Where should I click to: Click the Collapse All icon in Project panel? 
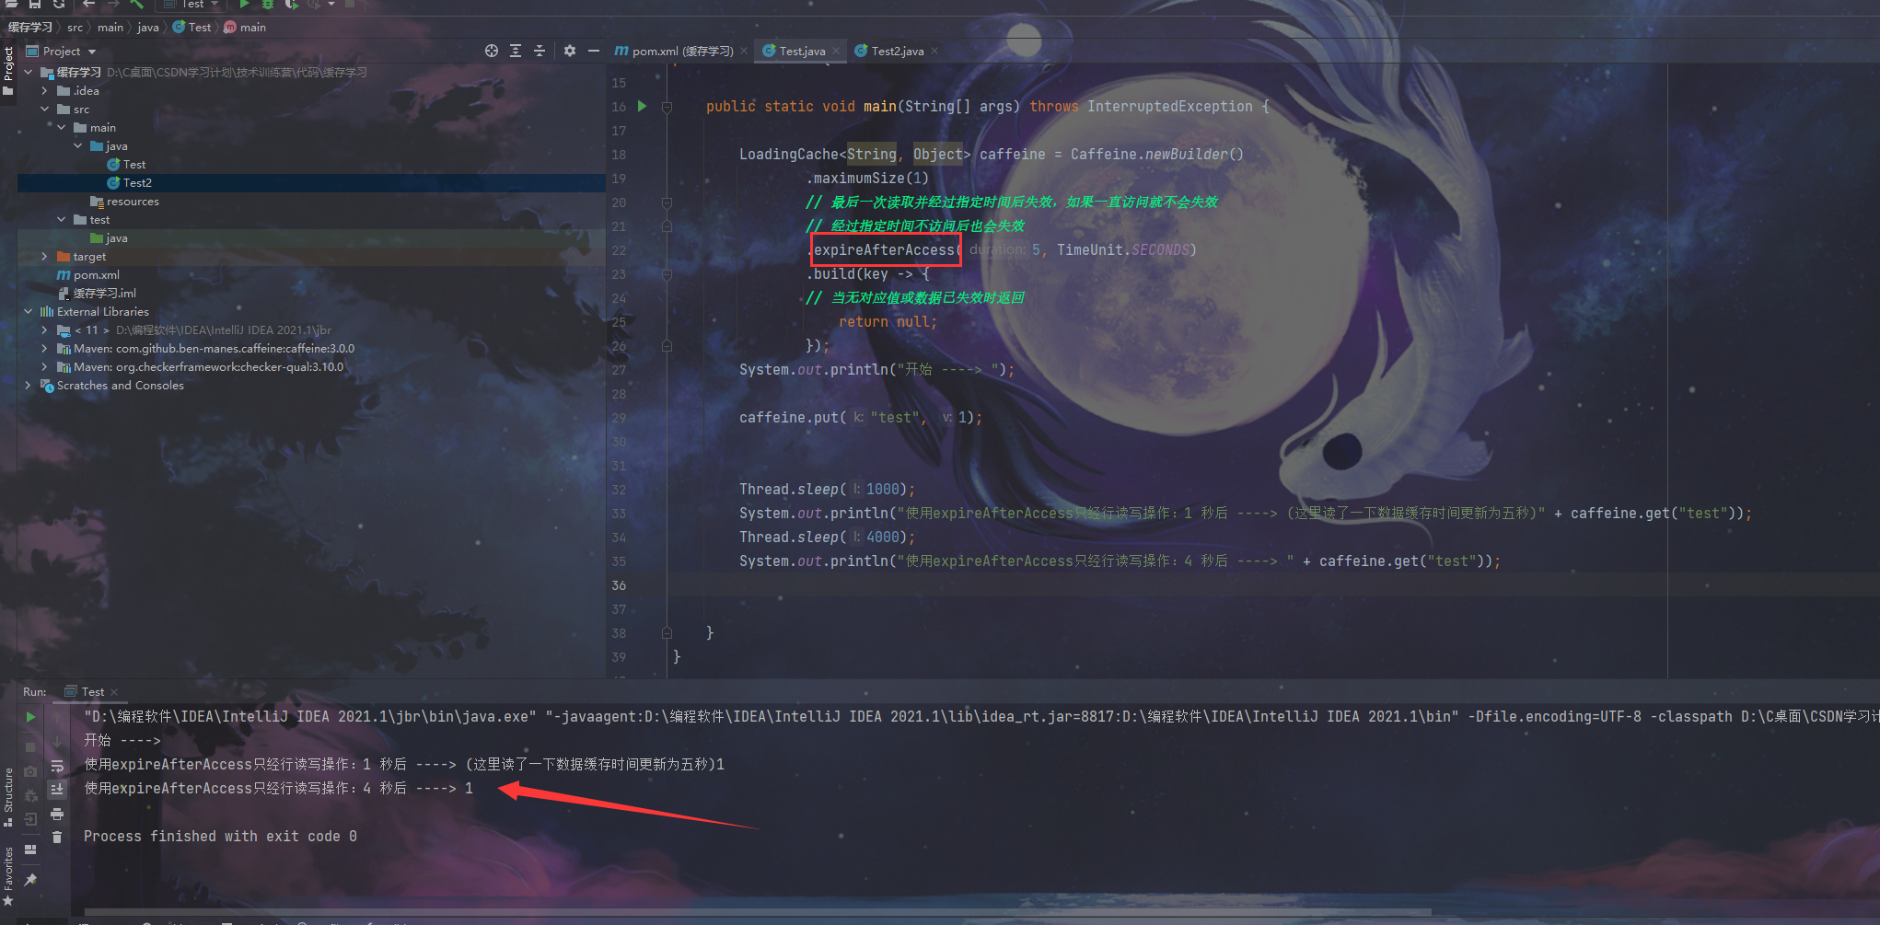tap(540, 51)
